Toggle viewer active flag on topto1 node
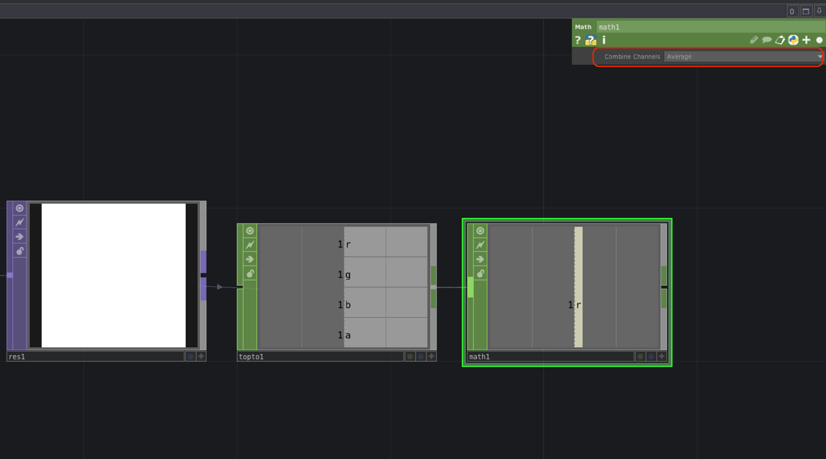 [250, 231]
